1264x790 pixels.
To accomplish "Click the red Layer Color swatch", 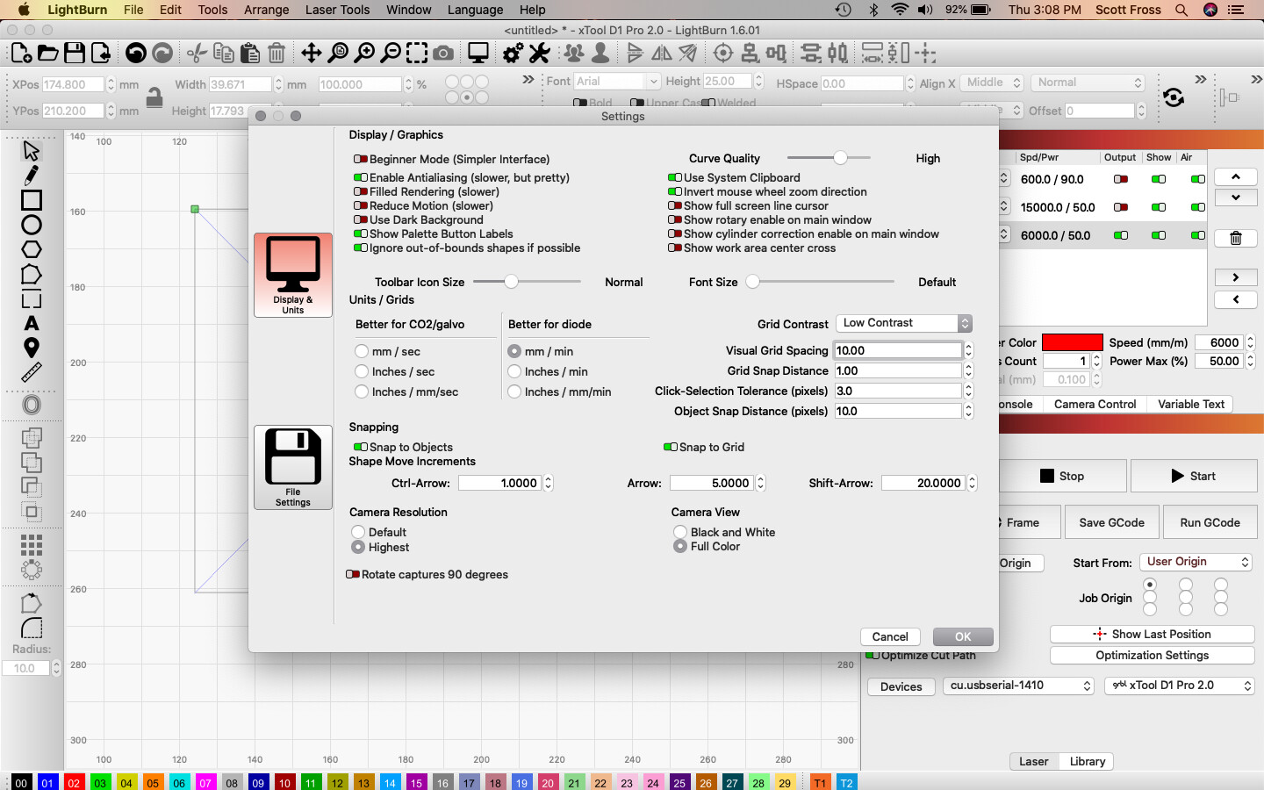I will [1072, 342].
